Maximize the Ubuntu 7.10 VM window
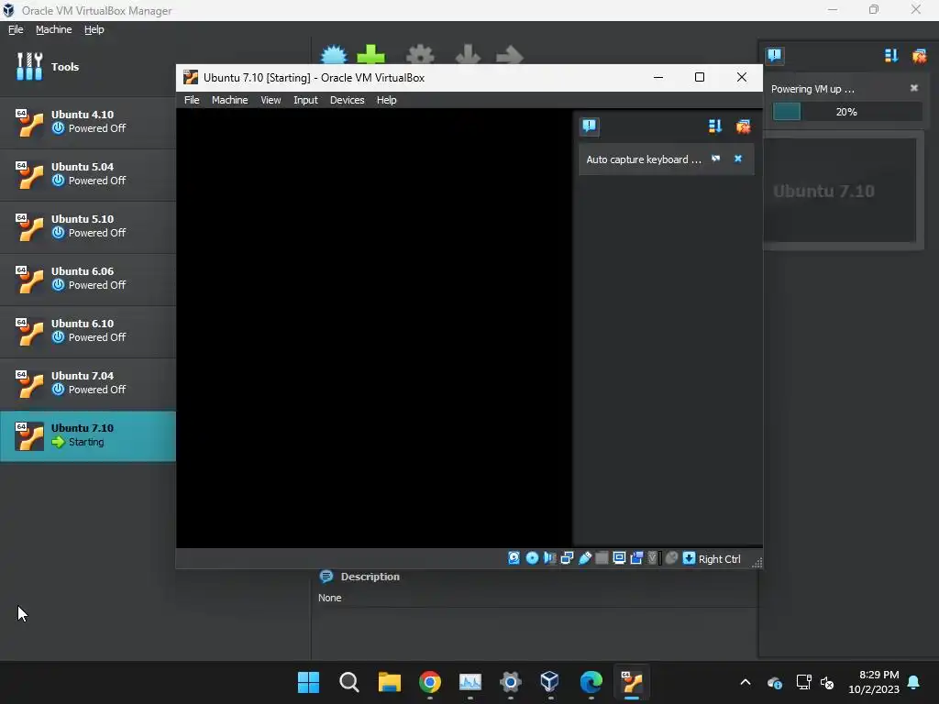The width and height of the screenshot is (939, 704). pyautogui.click(x=699, y=77)
